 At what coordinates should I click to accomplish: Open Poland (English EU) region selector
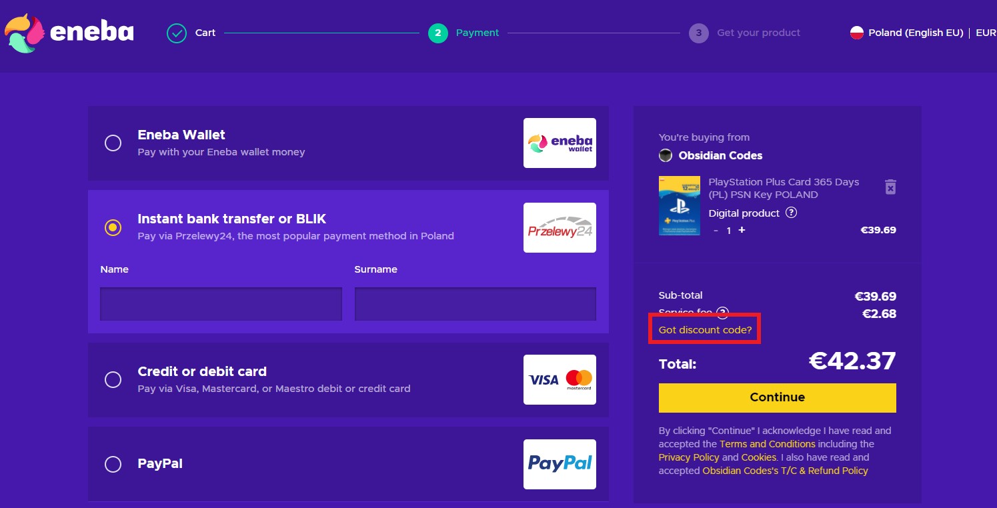coord(906,33)
